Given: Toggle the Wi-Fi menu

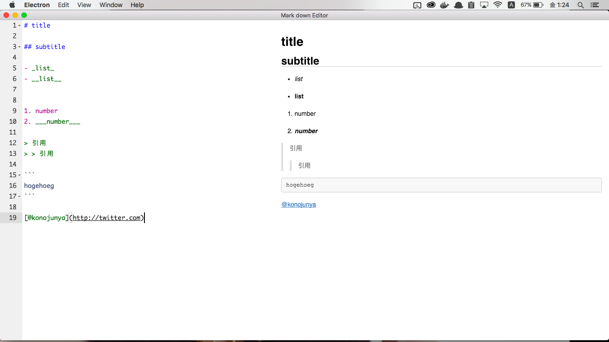Looking at the screenshot, I should pyautogui.click(x=498, y=5).
